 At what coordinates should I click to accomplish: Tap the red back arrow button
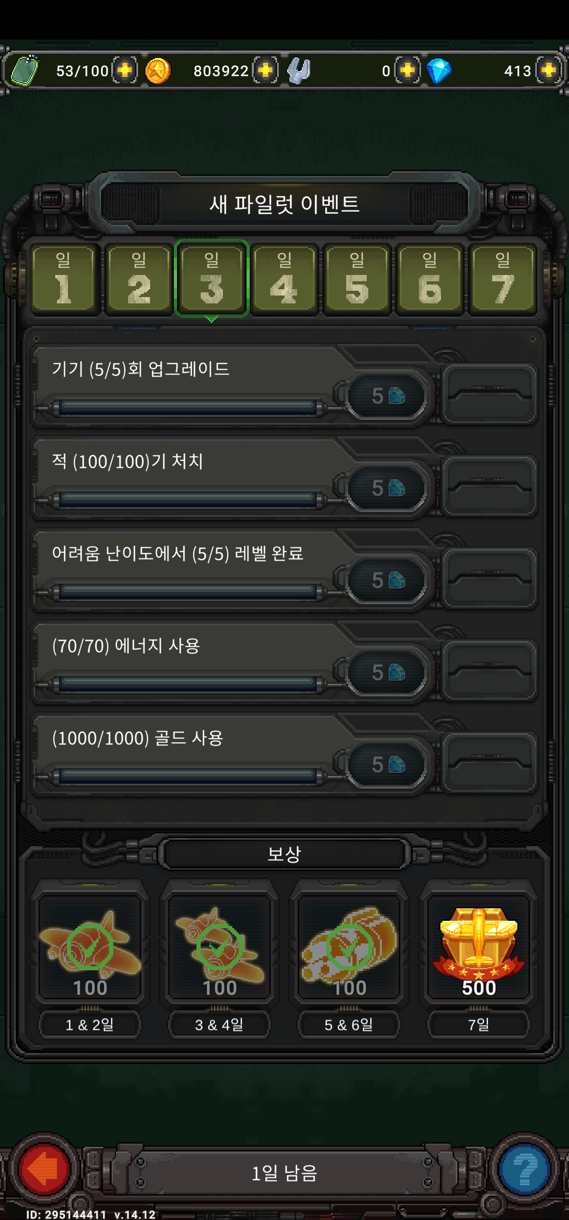45,1169
